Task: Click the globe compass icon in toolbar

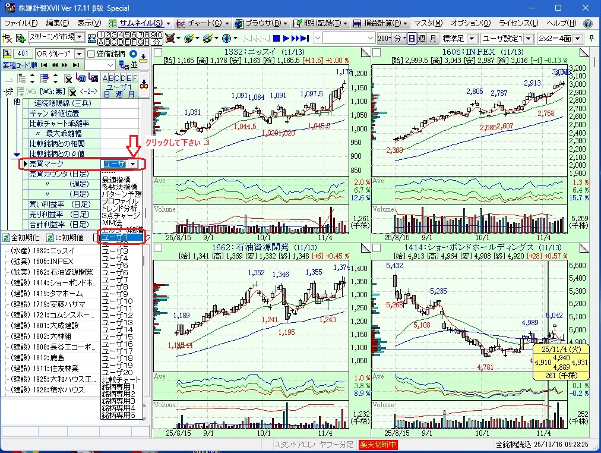Action: pos(226,38)
